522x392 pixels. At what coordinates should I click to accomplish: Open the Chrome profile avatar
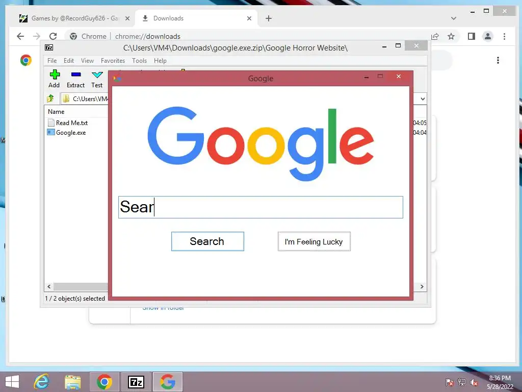coord(488,36)
